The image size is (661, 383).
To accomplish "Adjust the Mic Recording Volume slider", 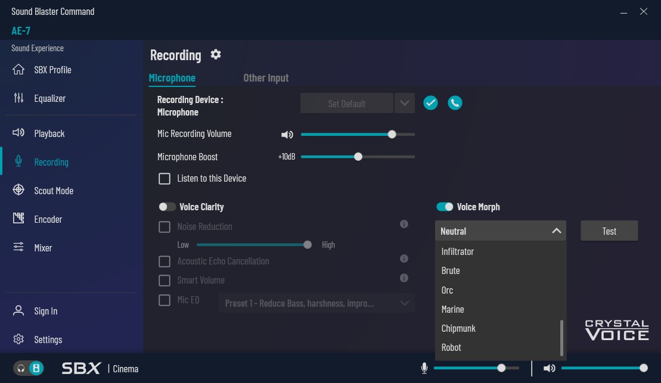I will click(358, 135).
